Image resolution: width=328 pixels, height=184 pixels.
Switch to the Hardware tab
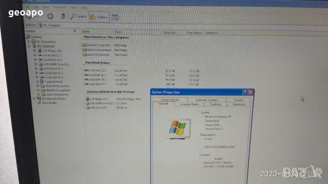pyautogui.click(x=216, y=104)
